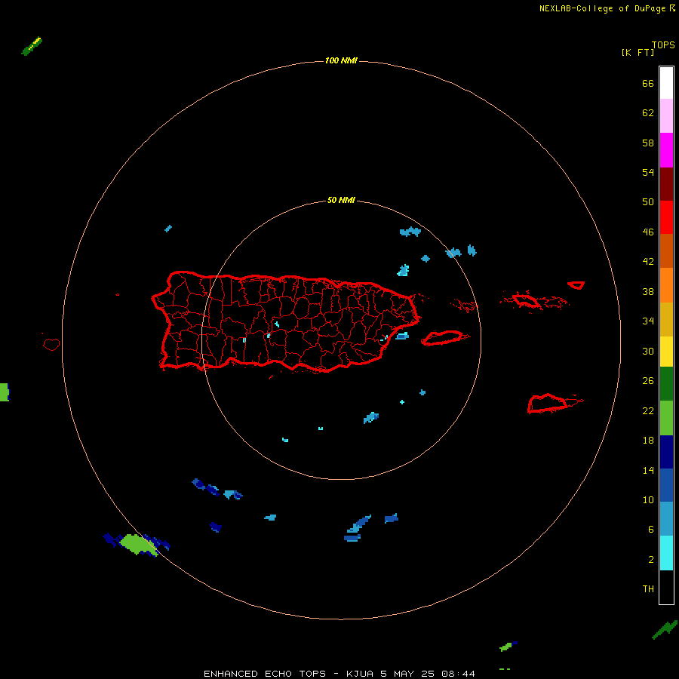This screenshot has height=679, width=679.
Task: Pick the light blue legend swatch
Action: coord(666,519)
